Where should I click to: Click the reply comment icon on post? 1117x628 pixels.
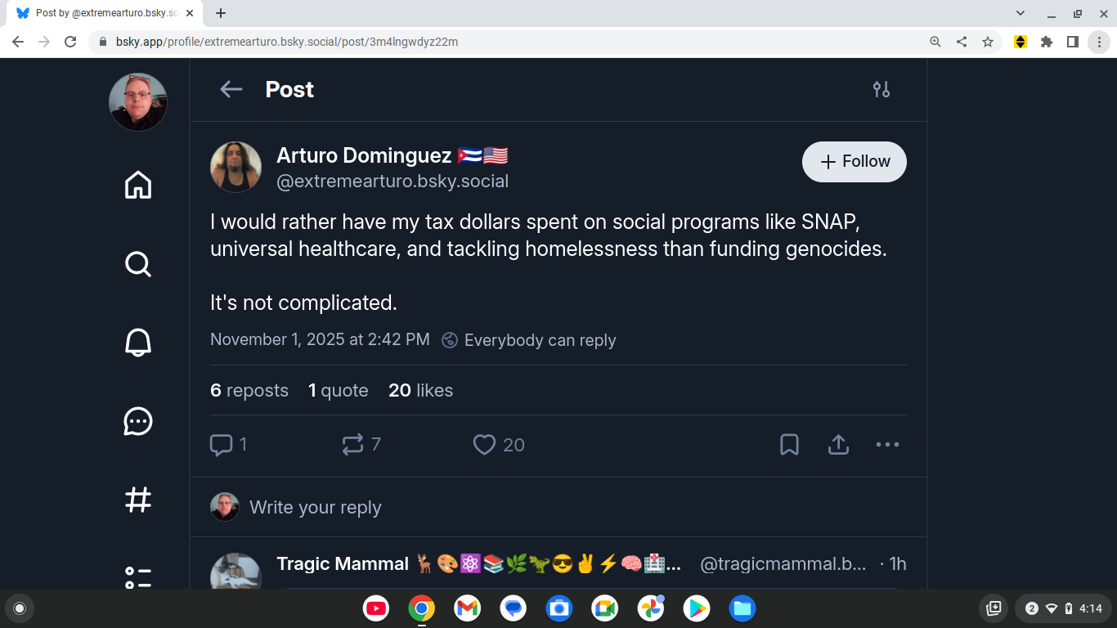click(x=222, y=445)
